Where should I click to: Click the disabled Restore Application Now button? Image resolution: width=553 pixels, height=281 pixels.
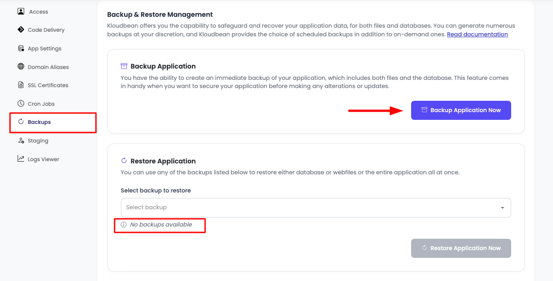(461, 248)
